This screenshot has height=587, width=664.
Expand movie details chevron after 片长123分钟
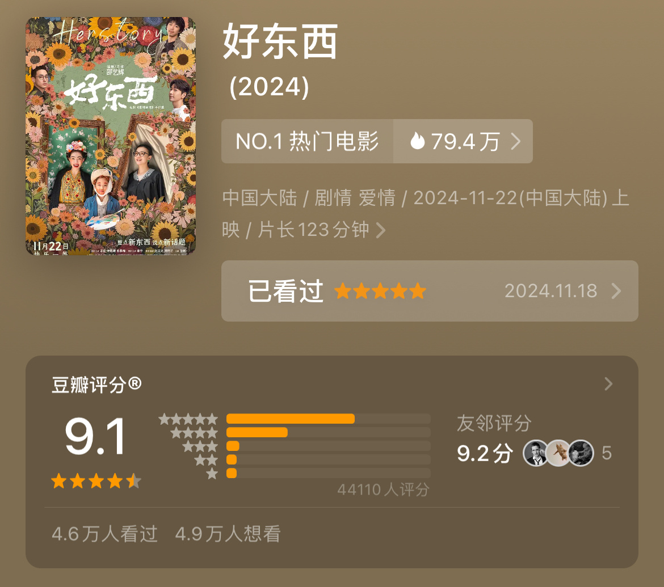point(380,231)
